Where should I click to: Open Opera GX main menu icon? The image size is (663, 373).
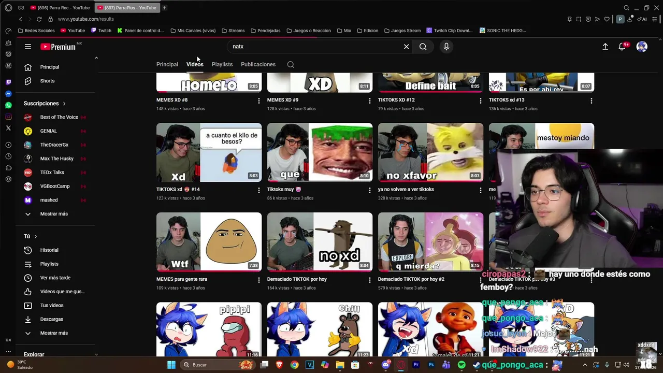(x=8, y=8)
